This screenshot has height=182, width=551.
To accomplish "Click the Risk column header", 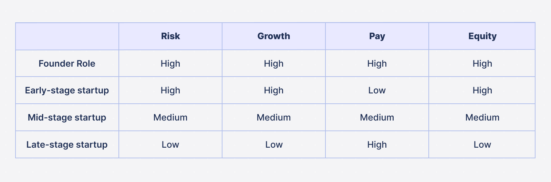I will 170,36.
